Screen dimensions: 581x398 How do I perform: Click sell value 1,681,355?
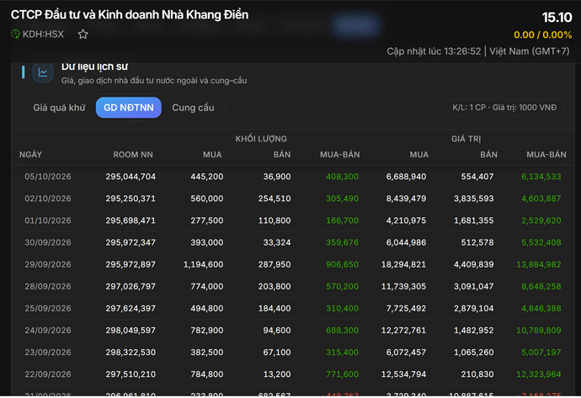(473, 220)
